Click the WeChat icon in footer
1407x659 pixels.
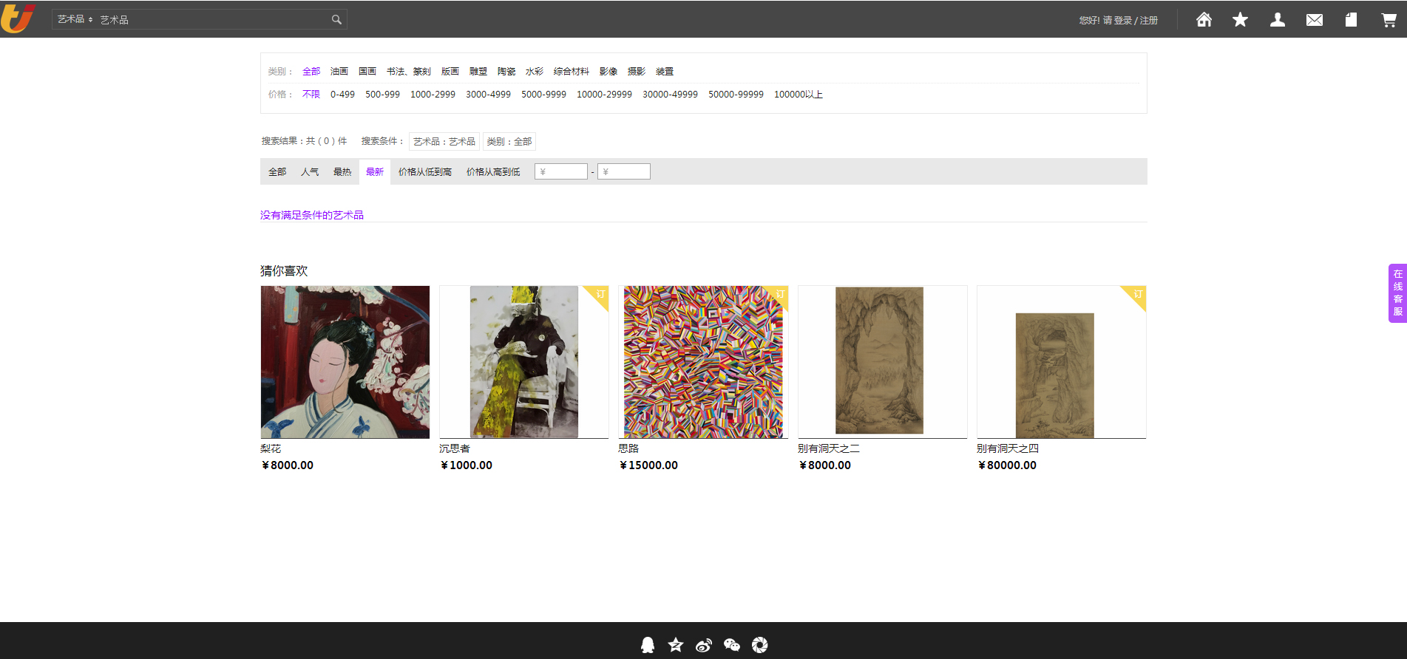click(x=731, y=645)
